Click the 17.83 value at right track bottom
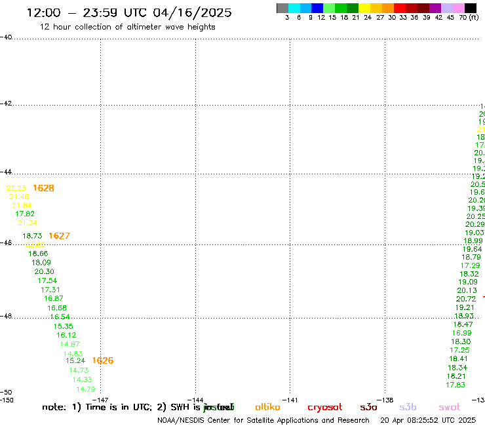 [456, 385]
